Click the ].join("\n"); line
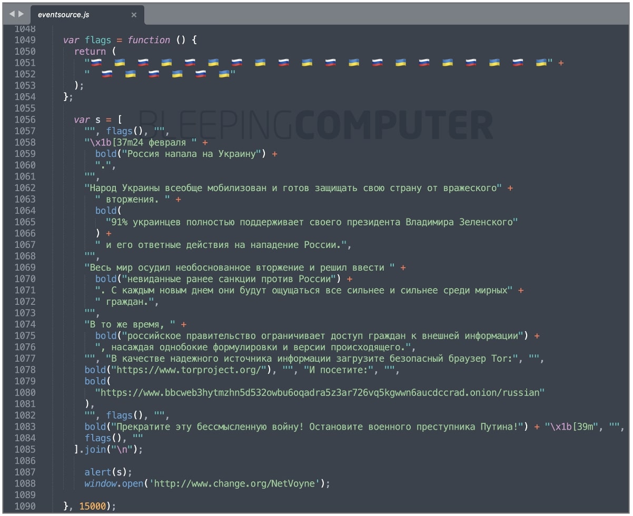 tap(108, 450)
